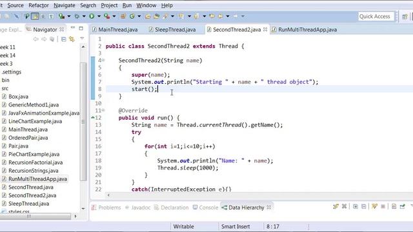Open Back navigation history dropdown arrow
This screenshot has width=413, height=232.
[x=228, y=16]
